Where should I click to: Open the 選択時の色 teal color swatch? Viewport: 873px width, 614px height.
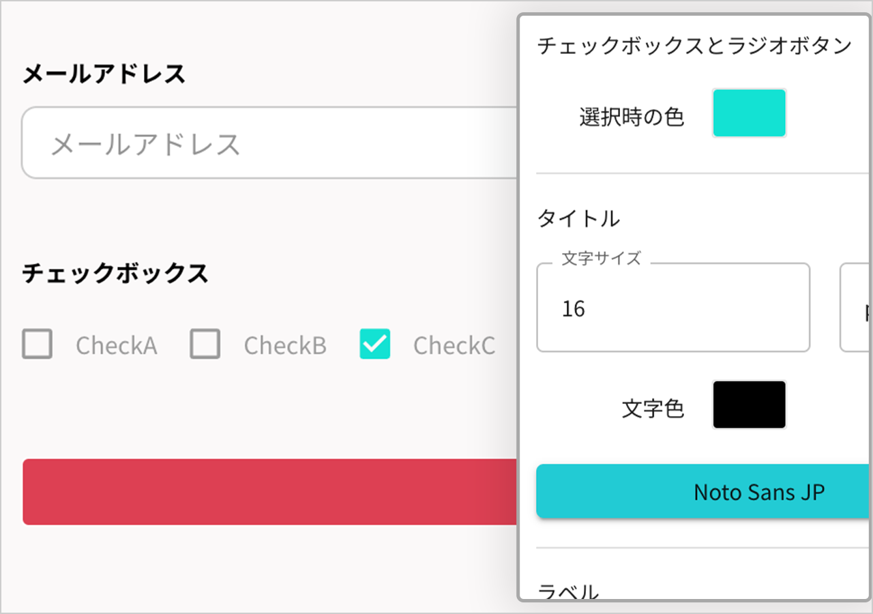(x=749, y=113)
